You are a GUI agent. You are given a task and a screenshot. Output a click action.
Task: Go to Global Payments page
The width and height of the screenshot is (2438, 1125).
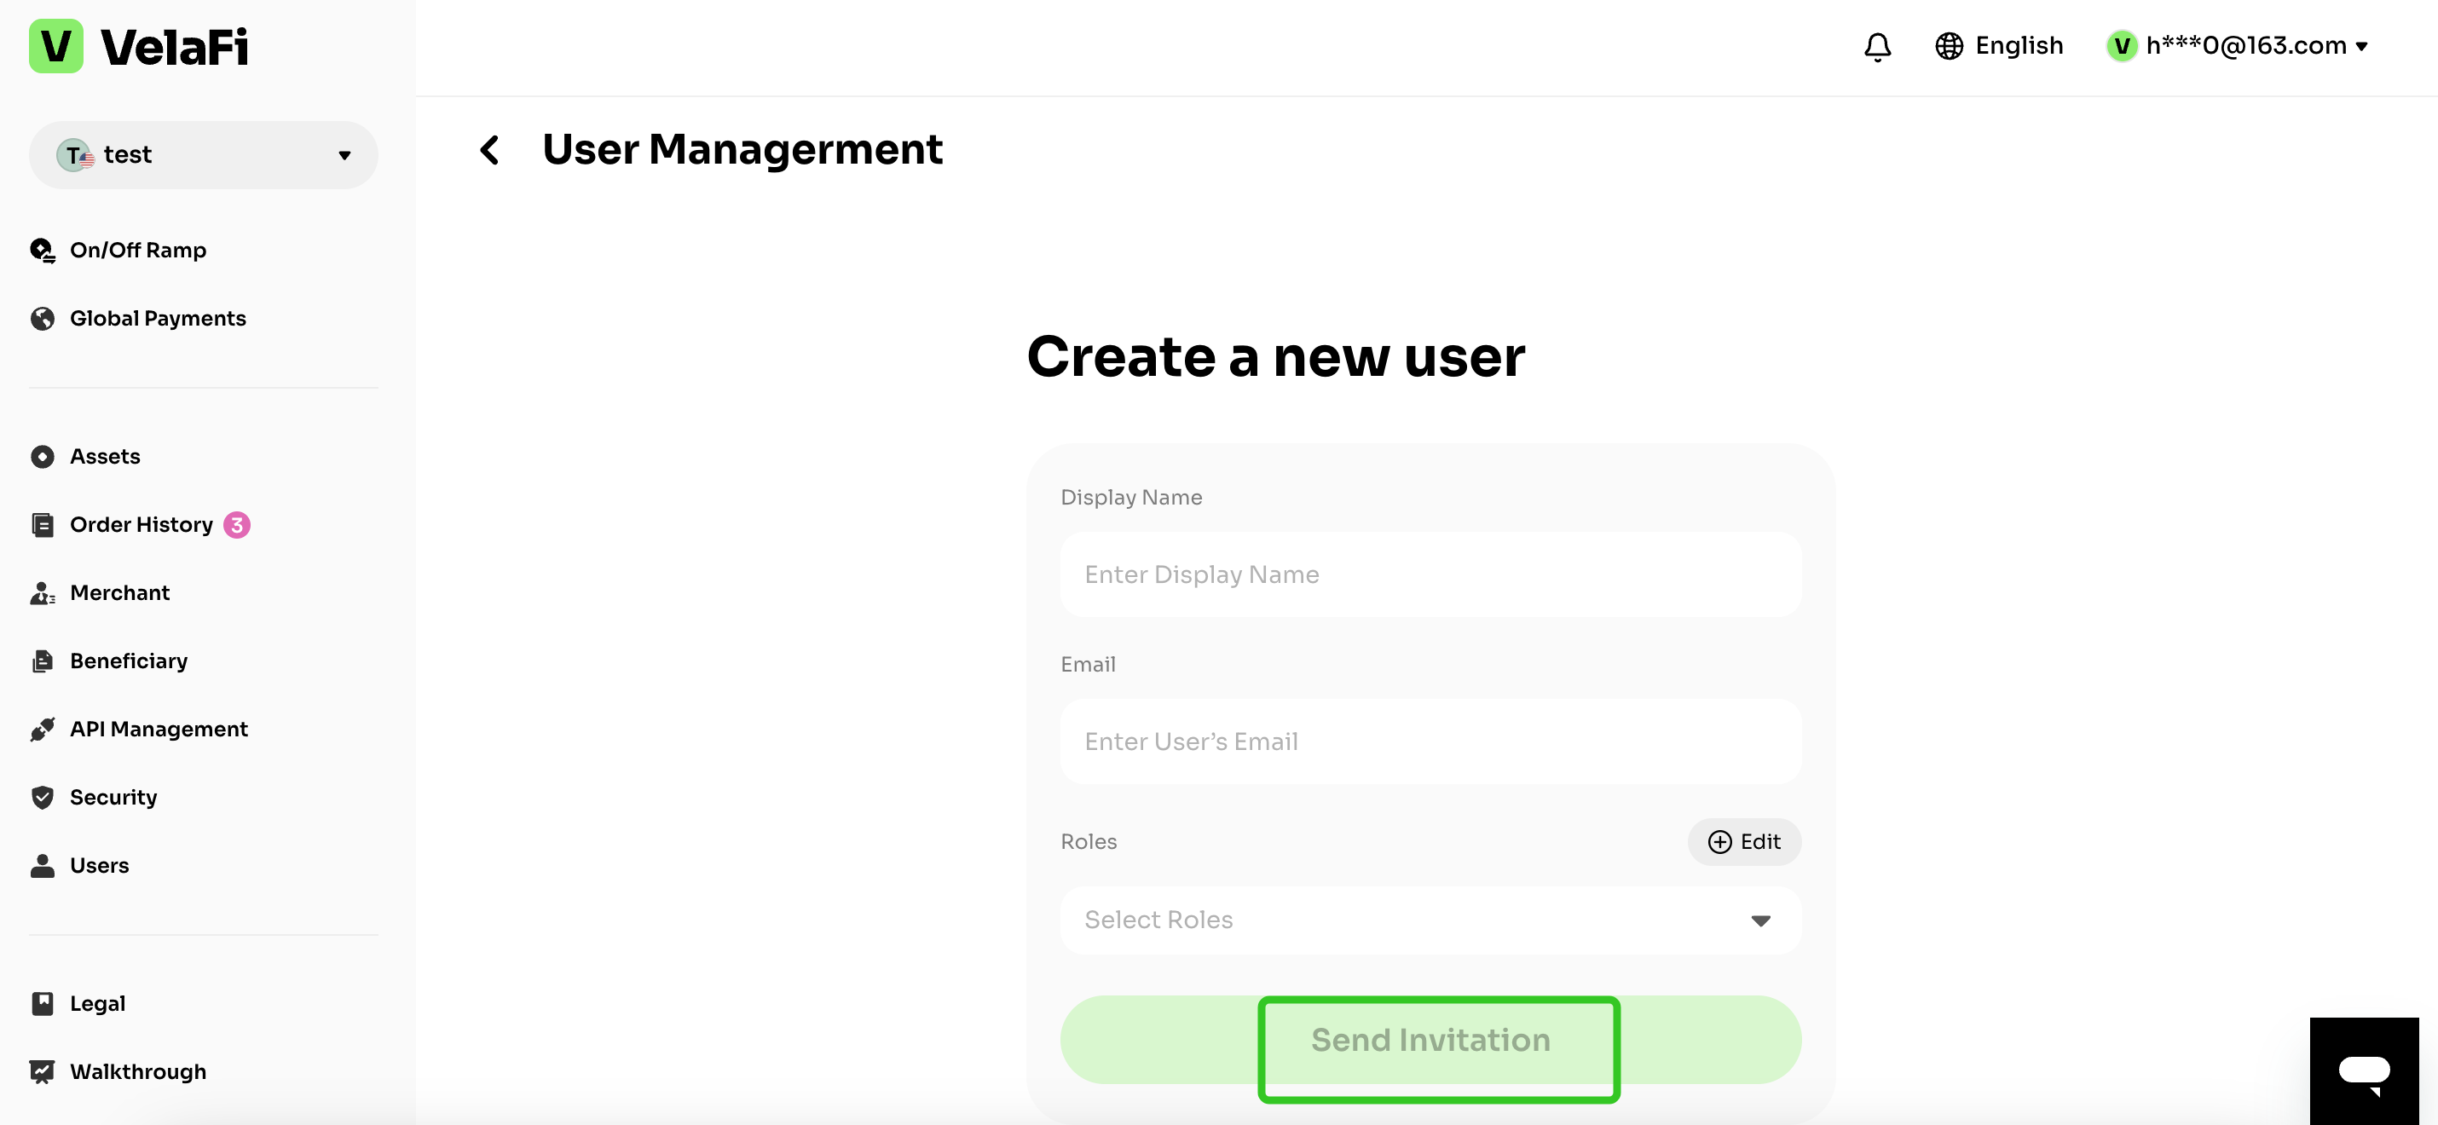tap(157, 319)
